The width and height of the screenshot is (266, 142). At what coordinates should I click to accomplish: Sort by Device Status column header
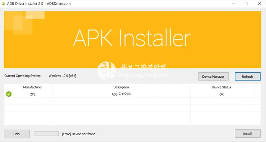click(221, 87)
